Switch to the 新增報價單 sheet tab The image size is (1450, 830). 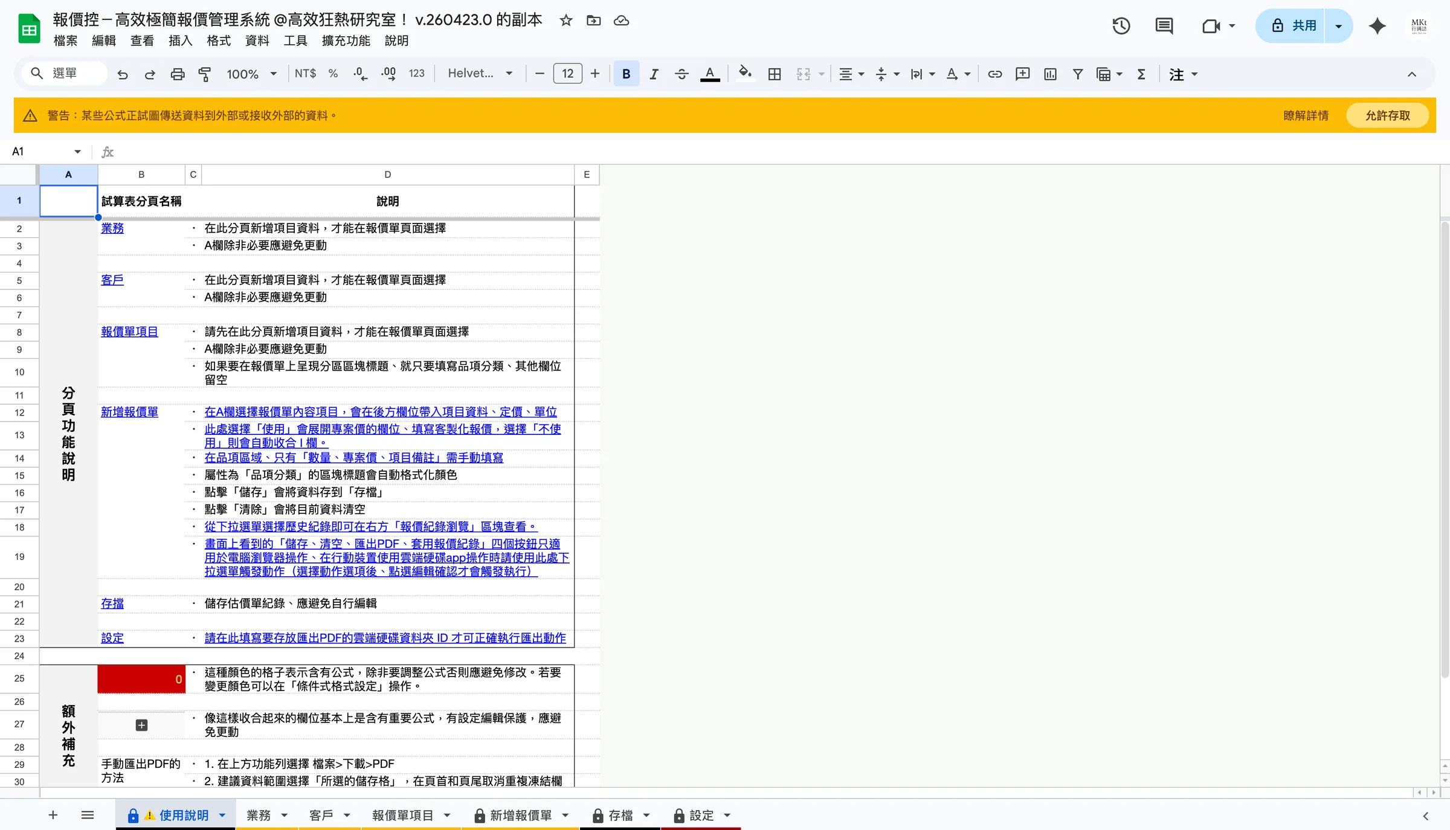point(520,816)
